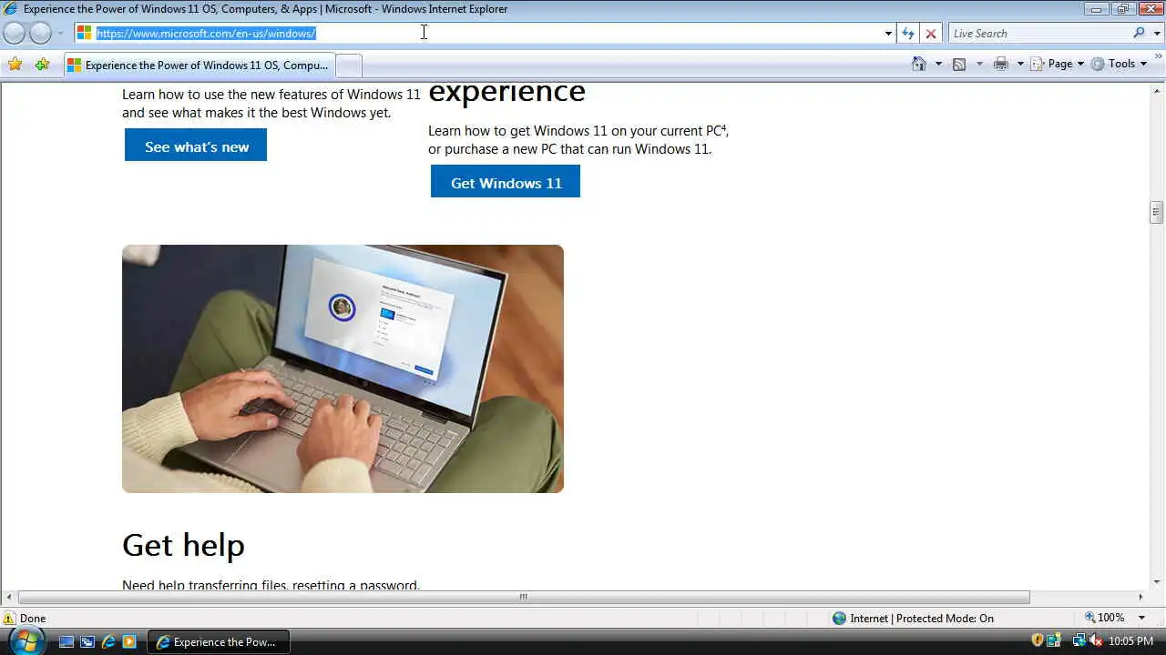Screen dimensions: 1166x655
Task: Click the RSS Feeds icon
Action: [959, 64]
